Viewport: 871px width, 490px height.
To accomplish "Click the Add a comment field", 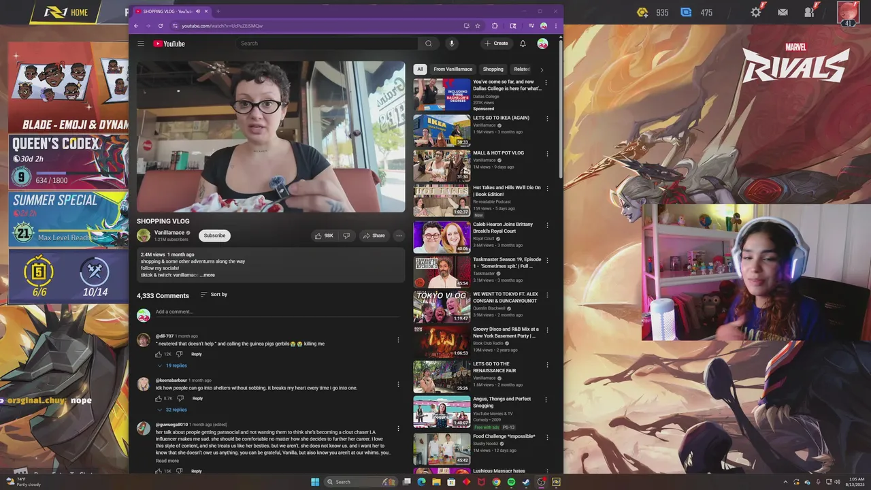I will (278, 312).
